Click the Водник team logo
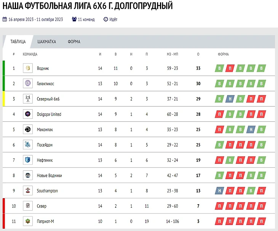278x231 pixels. 27,68
